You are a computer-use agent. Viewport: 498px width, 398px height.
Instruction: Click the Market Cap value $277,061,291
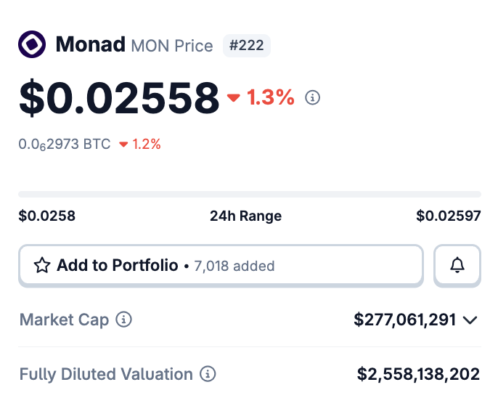coord(404,320)
